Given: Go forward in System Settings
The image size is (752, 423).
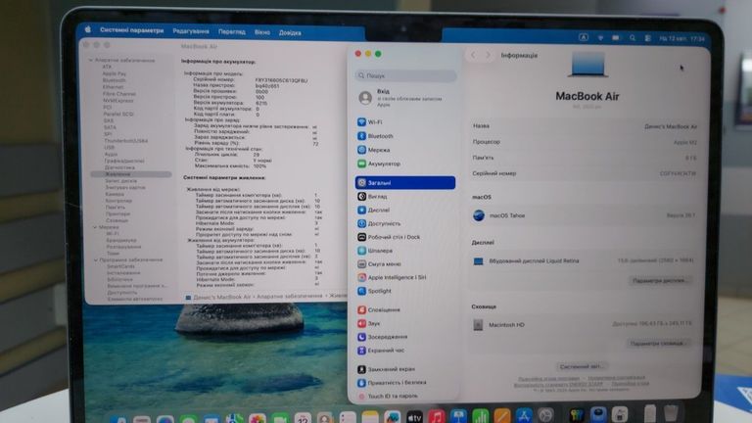Looking at the screenshot, I should (489, 55).
